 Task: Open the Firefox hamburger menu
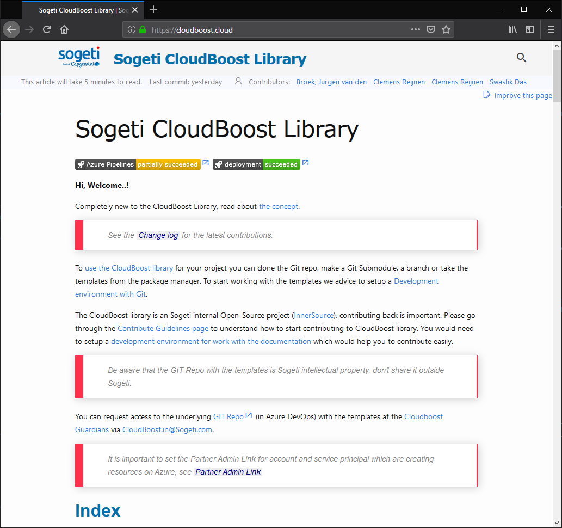[x=551, y=29]
